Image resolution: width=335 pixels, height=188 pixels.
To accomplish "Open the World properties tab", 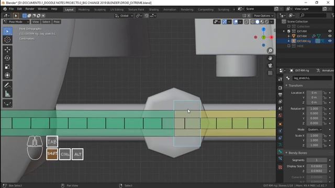I will [280, 115].
